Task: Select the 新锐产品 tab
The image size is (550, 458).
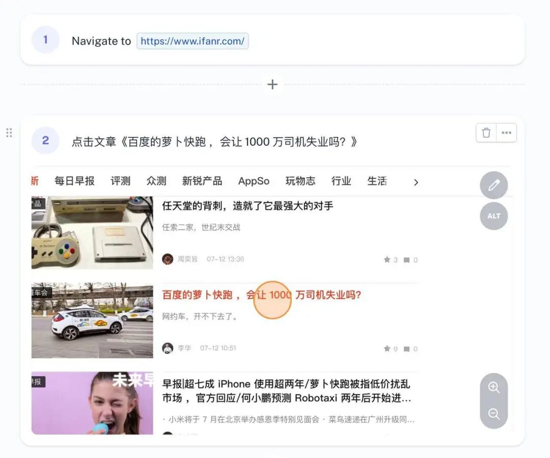Action: click(x=202, y=181)
